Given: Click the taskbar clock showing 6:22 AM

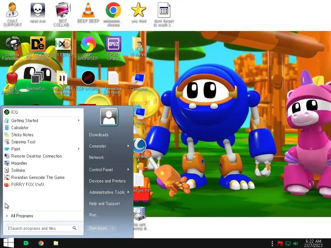Looking at the screenshot, I should [x=313, y=243].
